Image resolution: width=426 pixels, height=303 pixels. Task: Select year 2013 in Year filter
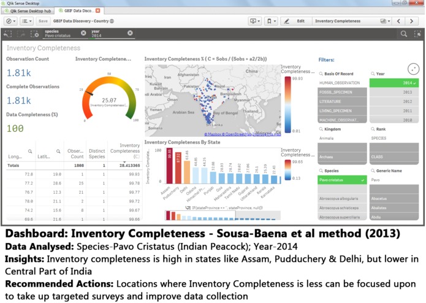click(394, 92)
